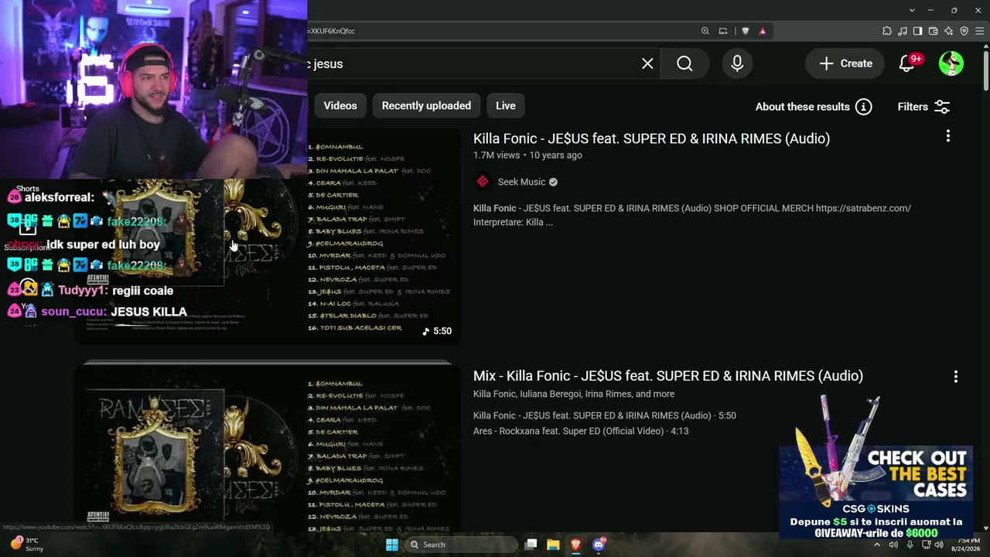Open the tab search dropdown chevron
This screenshot has height=557, width=990.
coord(913,10)
